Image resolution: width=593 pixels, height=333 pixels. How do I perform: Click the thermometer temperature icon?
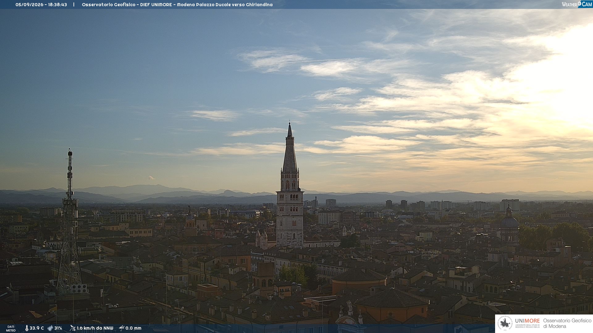pos(27,328)
